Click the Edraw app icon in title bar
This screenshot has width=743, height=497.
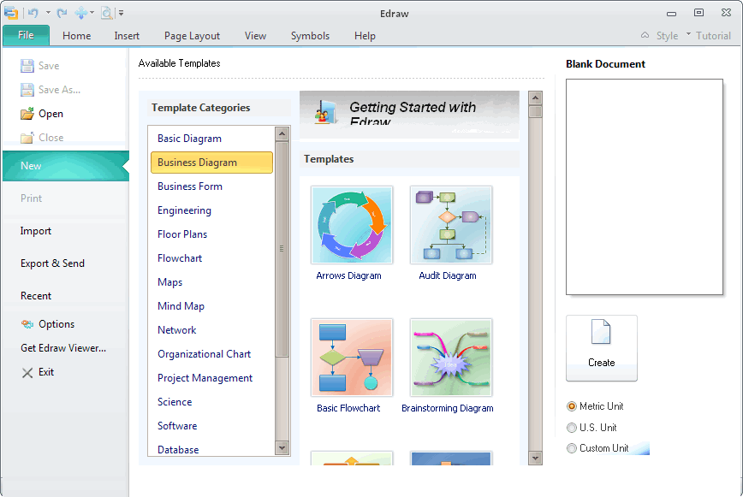[11, 13]
